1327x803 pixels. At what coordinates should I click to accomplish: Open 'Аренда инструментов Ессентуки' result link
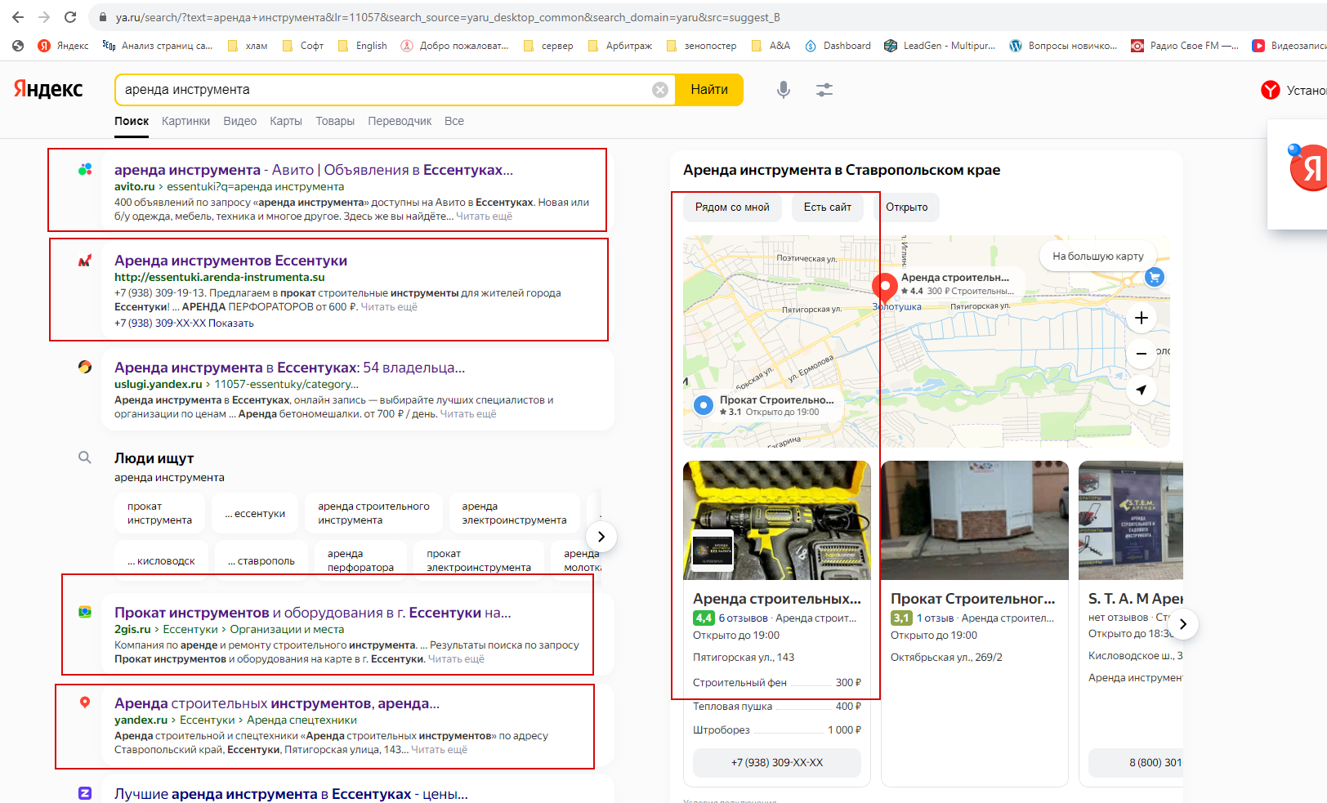pos(230,261)
